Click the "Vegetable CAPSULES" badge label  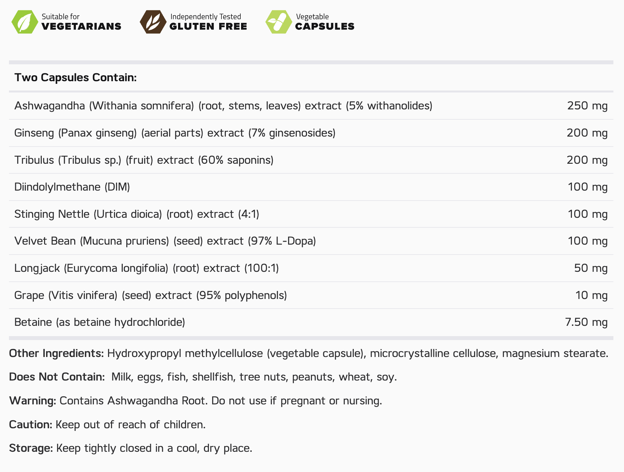[x=324, y=22]
